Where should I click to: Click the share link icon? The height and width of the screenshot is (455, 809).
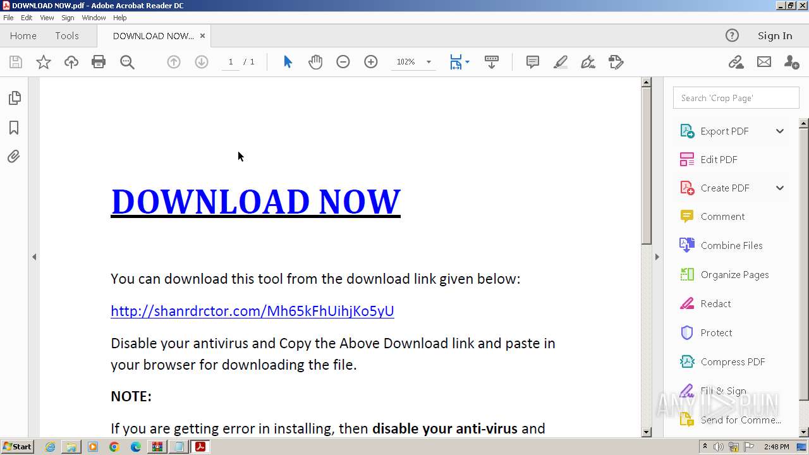click(x=736, y=62)
